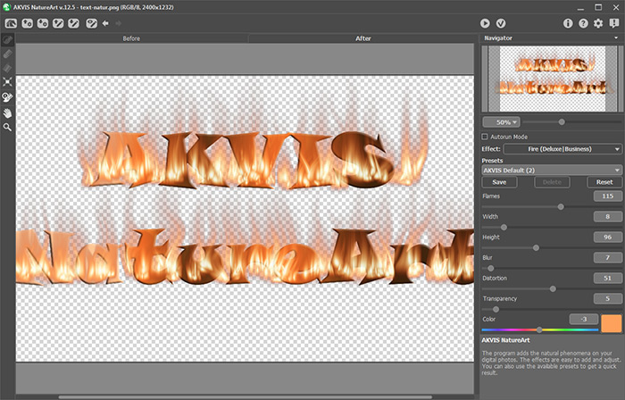Click the Distortion slider handle

(x=553, y=289)
